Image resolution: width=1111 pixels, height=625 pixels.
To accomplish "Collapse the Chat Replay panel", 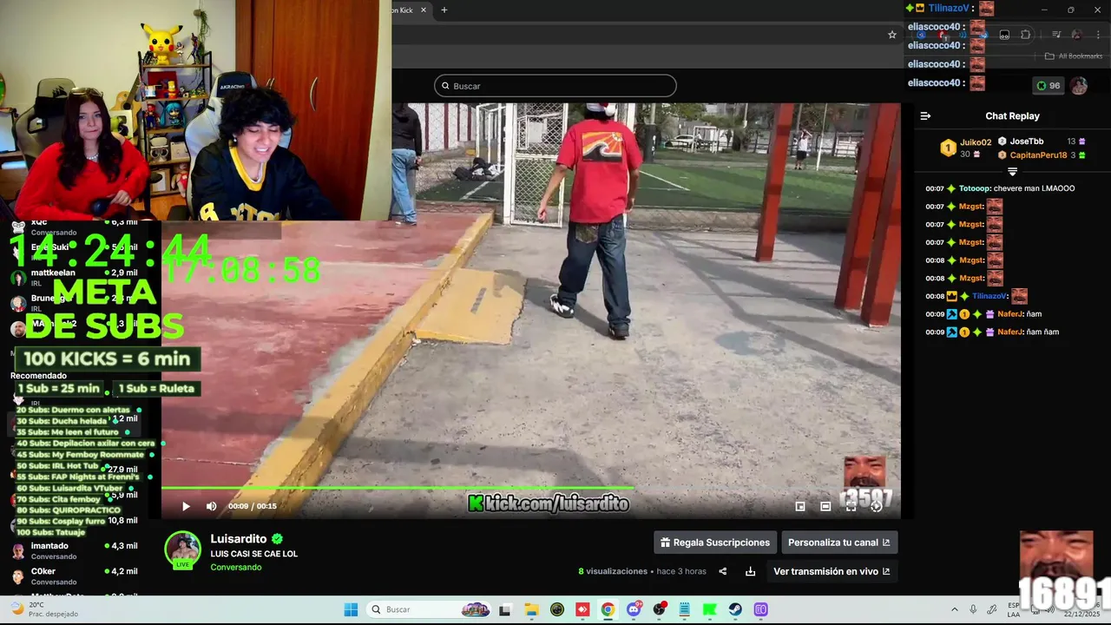I will [925, 115].
